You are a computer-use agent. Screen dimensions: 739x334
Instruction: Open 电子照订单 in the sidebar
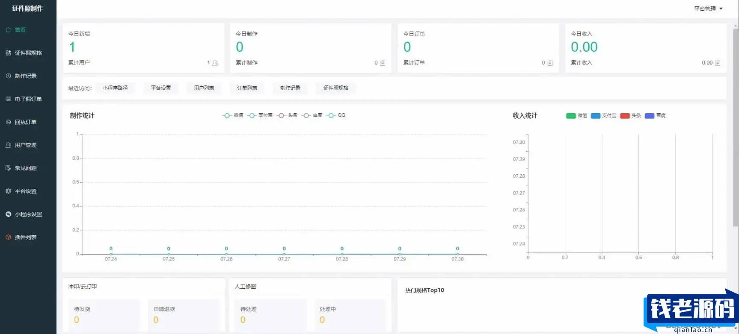(28, 99)
